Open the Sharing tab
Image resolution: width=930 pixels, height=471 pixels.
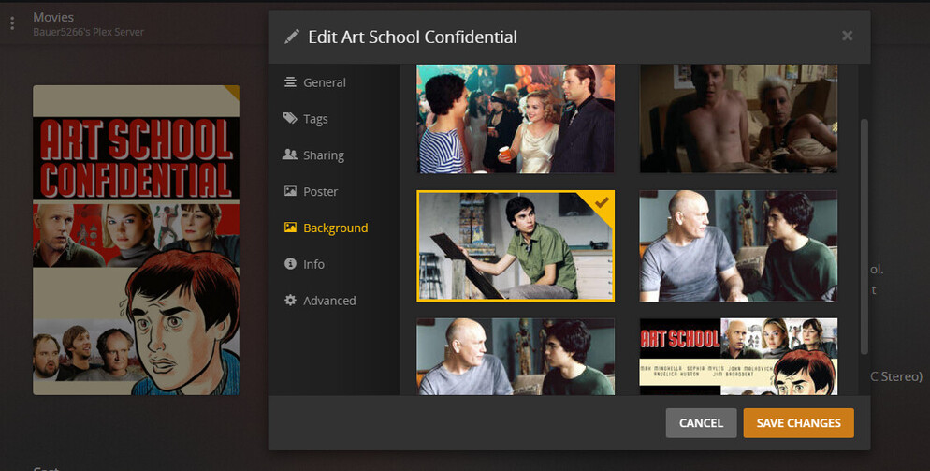tap(324, 155)
